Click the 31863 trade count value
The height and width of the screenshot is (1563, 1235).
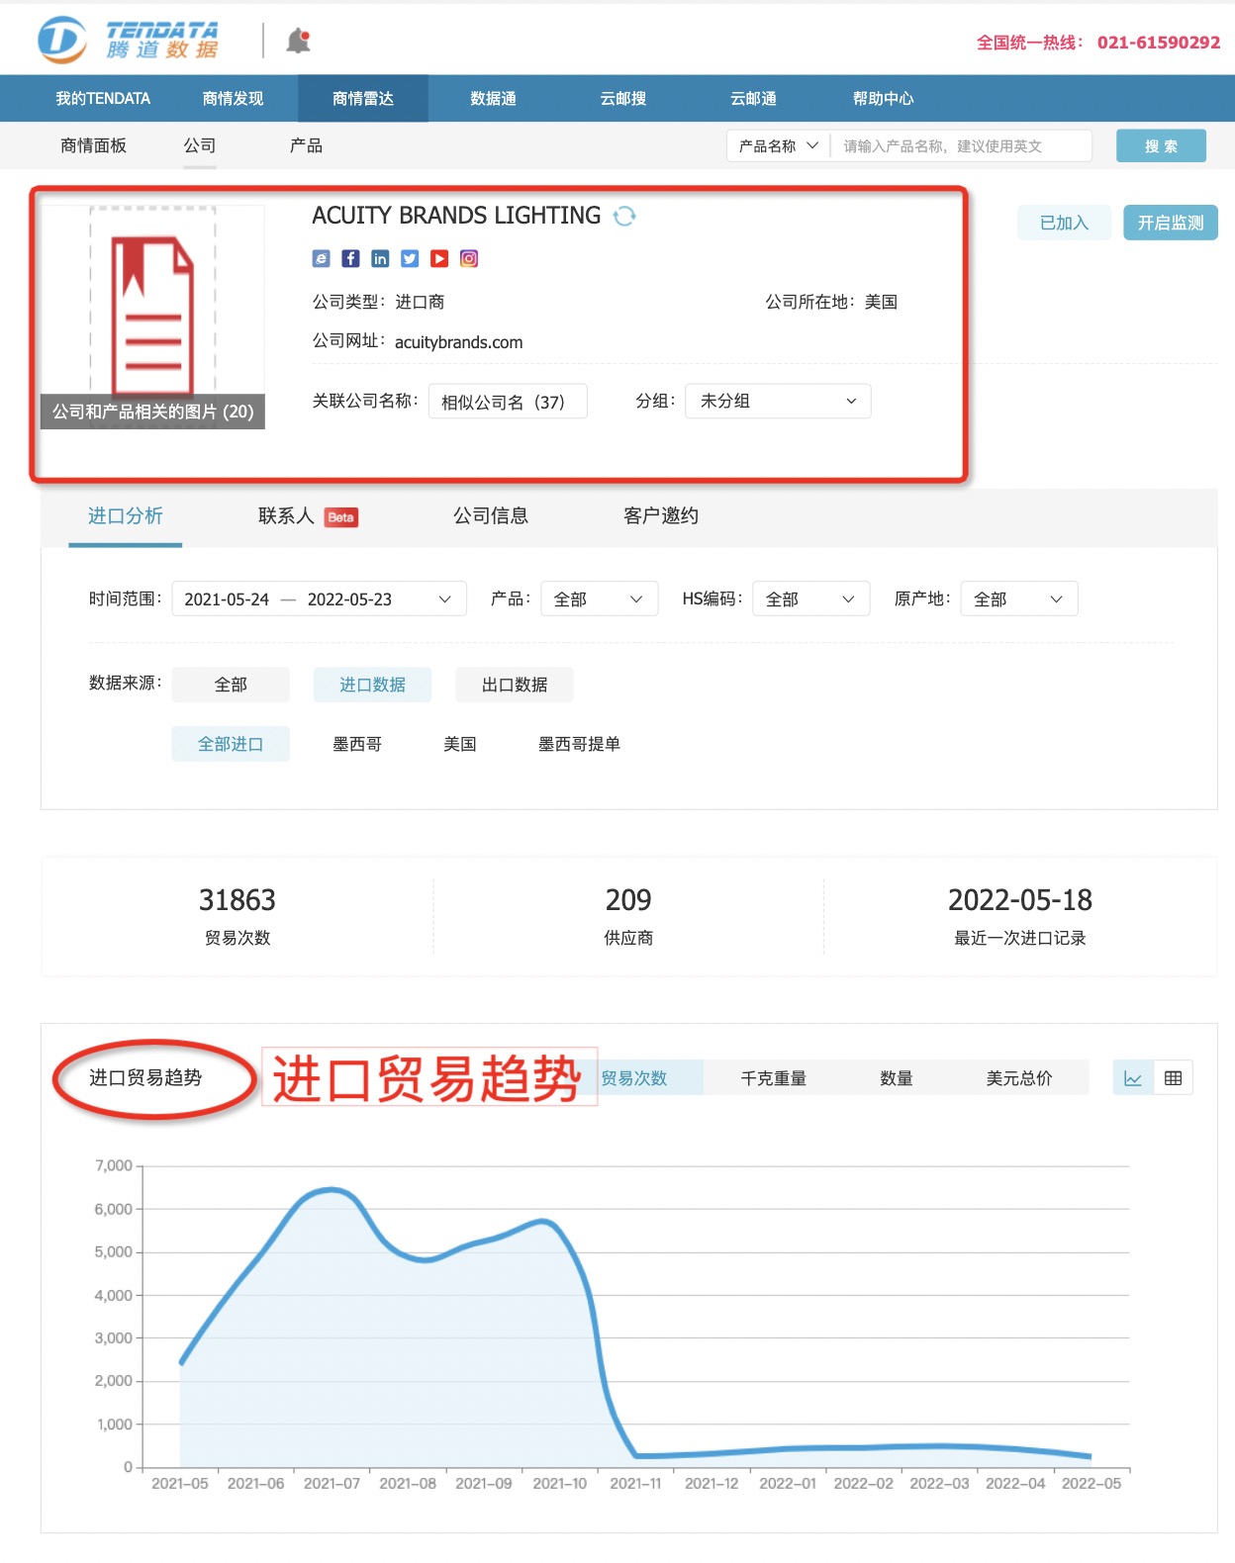coord(237,900)
